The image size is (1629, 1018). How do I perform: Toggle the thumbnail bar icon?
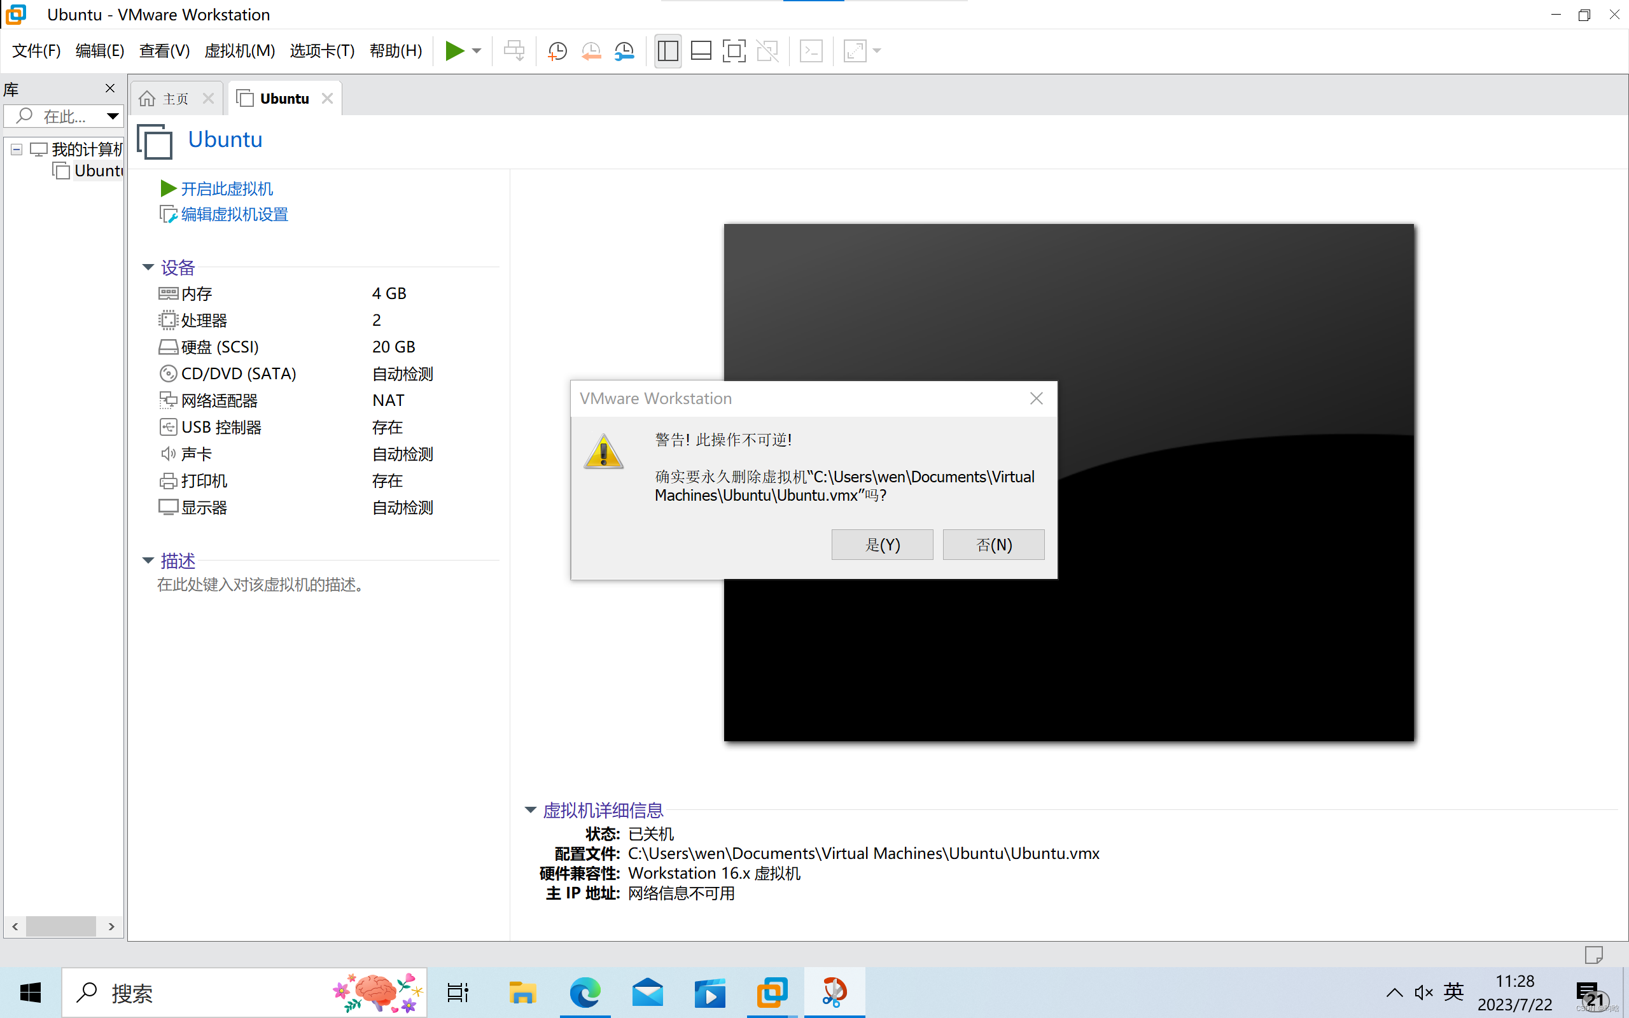[701, 50]
